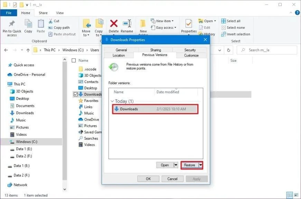301x199 pixels.
Task: Switch to the Security tab
Action: point(190,50)
